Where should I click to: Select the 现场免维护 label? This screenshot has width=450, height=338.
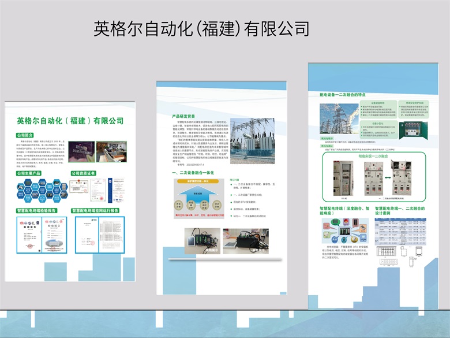[x=327, y=139]
